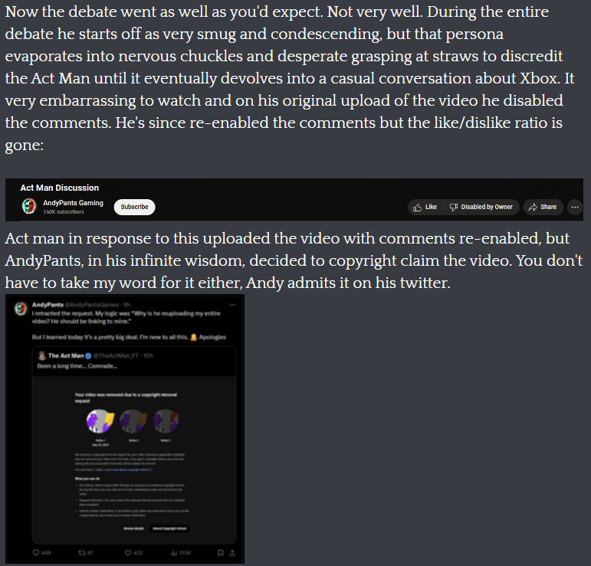The image size is (591, 566).
Task: Open the tweet's three-dot menu
Action: pyautogui.click(x=232, y=305)
